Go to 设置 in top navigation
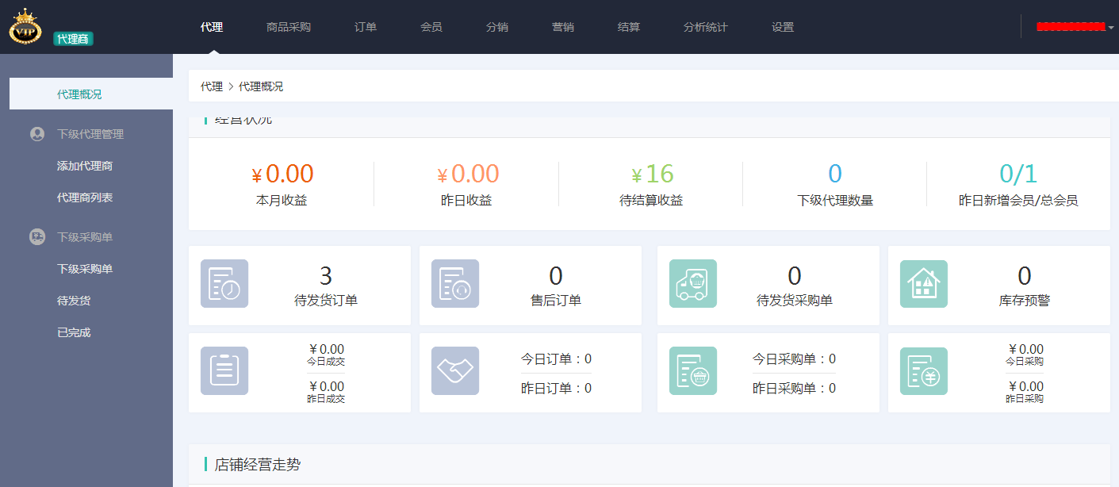 point(783,27)
